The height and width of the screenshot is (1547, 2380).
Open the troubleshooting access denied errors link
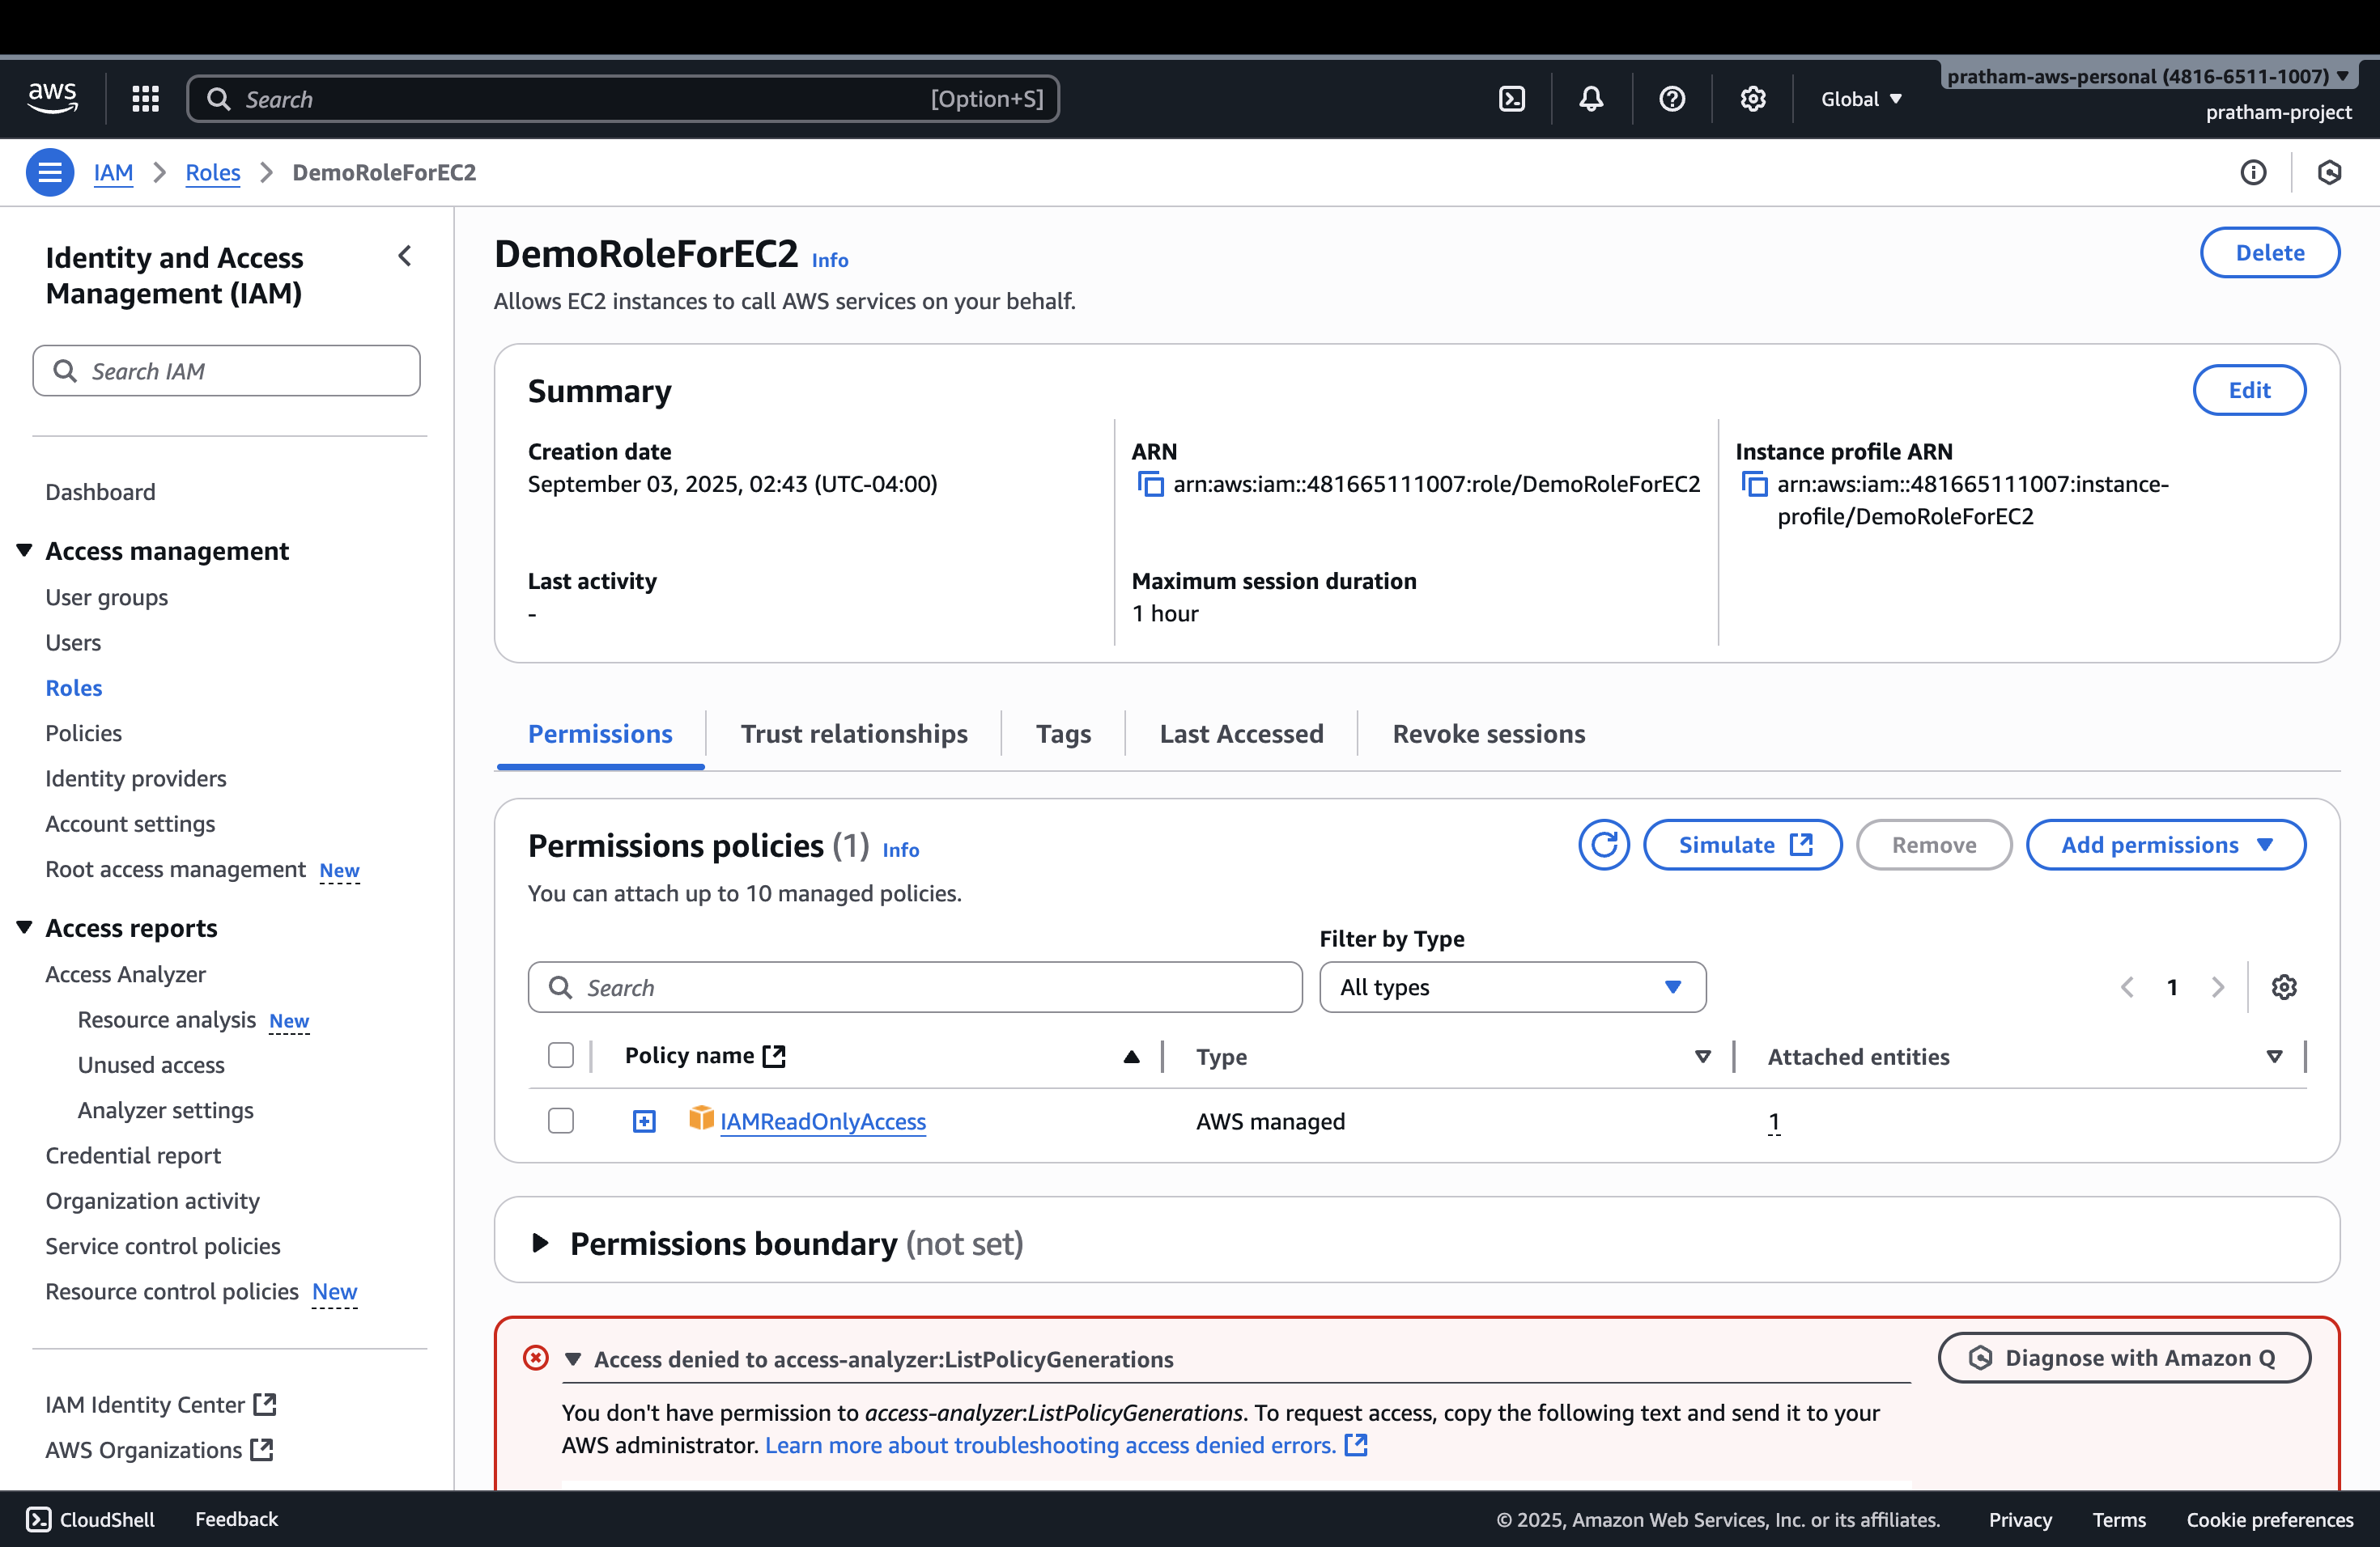point(1050,1444)
